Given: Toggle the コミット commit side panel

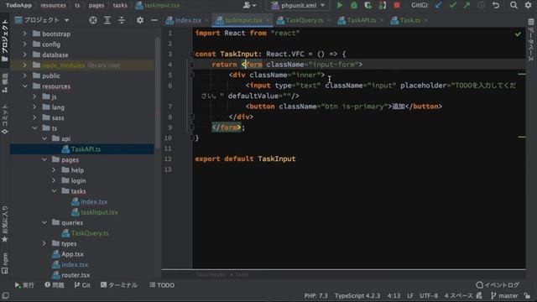Looking at the screenshot, I should click(5, 119).
